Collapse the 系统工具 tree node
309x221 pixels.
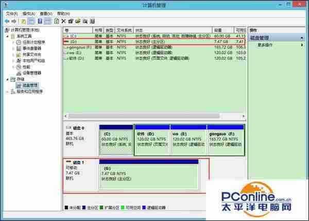(7, 36)
